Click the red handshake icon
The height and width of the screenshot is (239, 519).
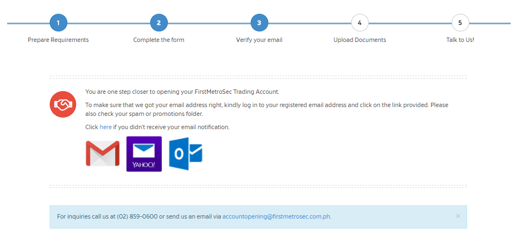(63, 104)
